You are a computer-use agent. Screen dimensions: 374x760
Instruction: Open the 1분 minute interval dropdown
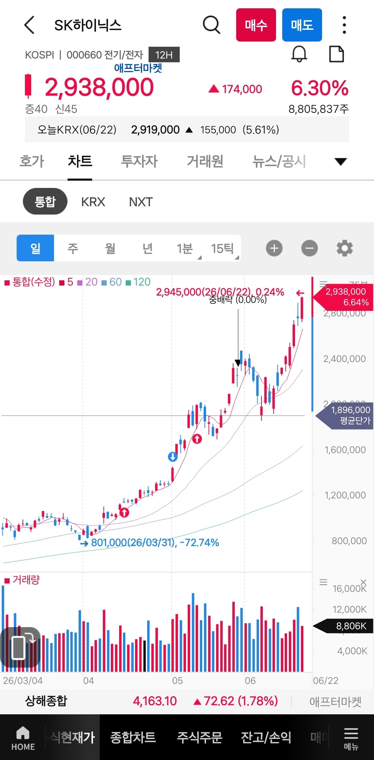coord(185,248)
